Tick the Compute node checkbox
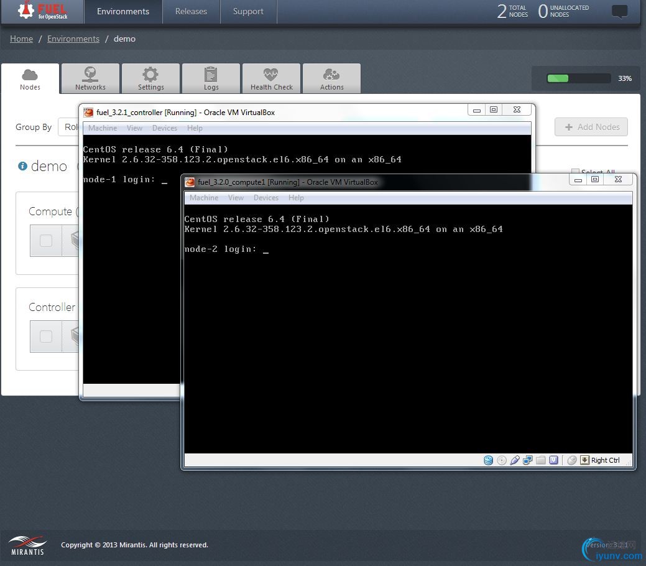Screen dimensions: 646x566 [x=46, y=241]
